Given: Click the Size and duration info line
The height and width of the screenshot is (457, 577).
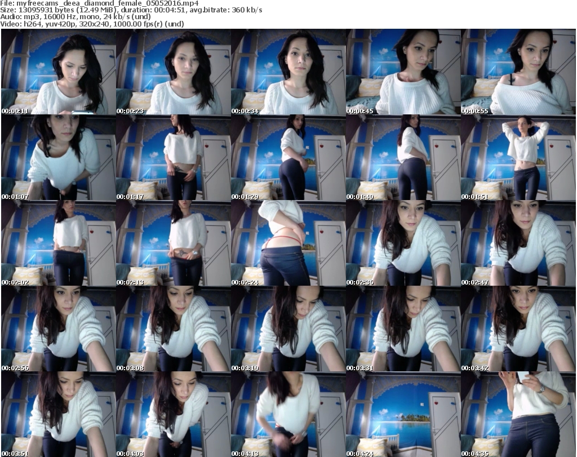Looking at the screenshot, I should coord(131,10).
